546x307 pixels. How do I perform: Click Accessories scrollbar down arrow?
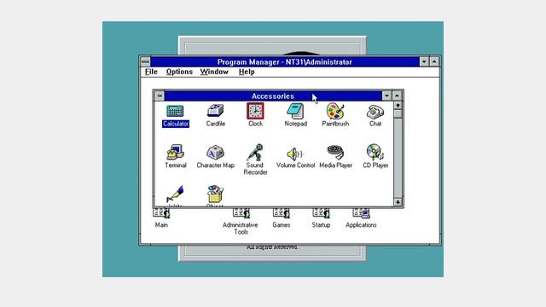click(398, 202)
